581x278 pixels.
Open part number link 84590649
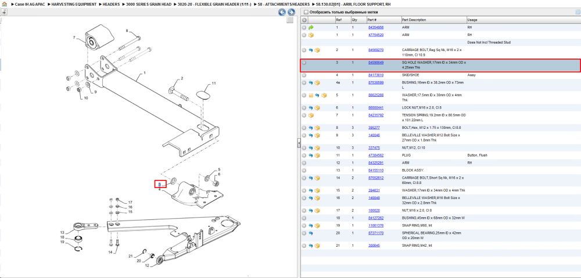click(x=376, y=63)
